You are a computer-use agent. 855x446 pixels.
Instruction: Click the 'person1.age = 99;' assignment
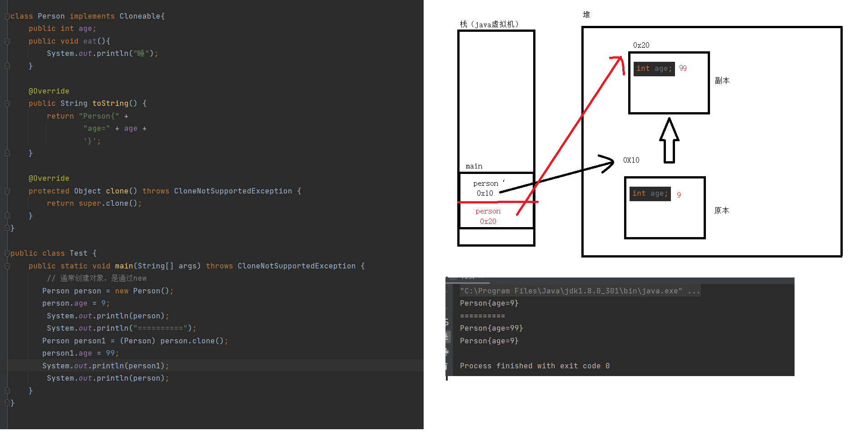click(x=80, y=353)
